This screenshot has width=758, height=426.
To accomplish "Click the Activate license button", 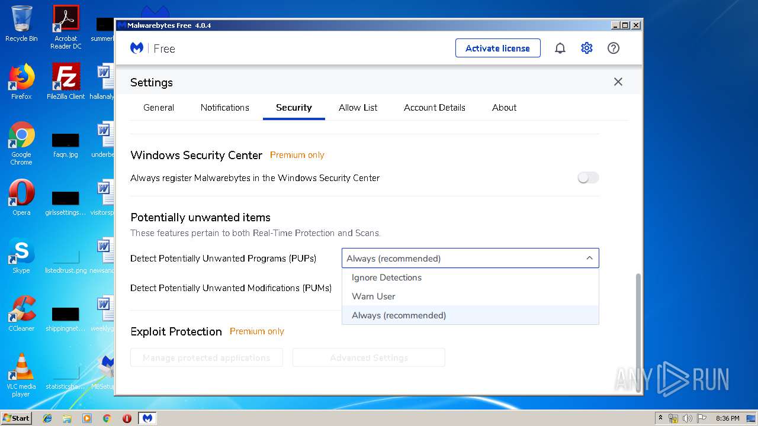I will click(498, 49).
